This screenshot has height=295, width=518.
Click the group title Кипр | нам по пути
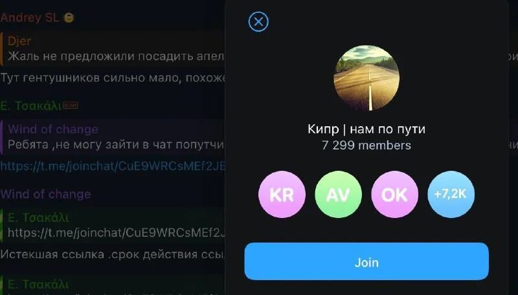pyautogui.click(x=366, y=129)
